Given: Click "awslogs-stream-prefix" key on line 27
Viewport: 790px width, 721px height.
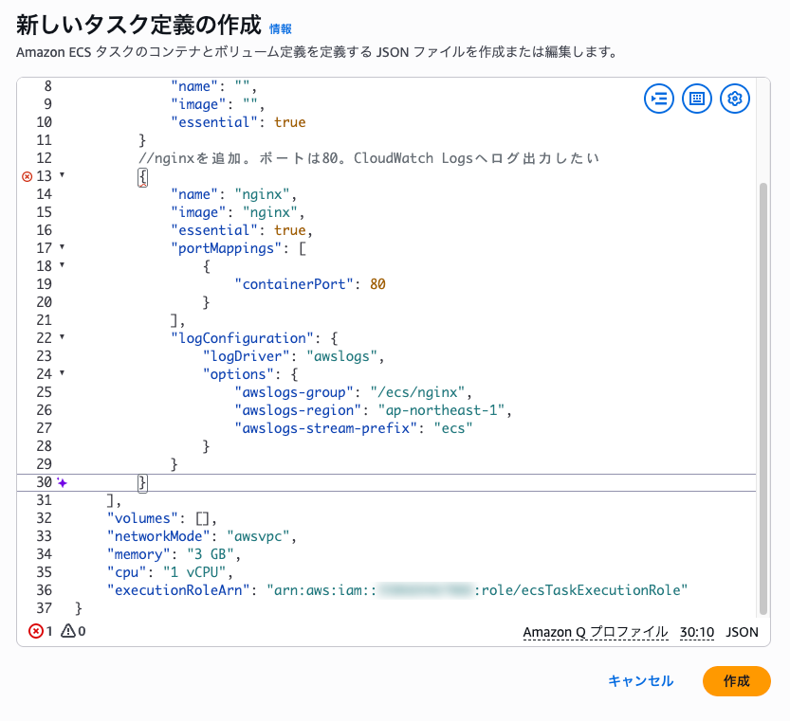Looking at the screenshot, I should (326, 428).
